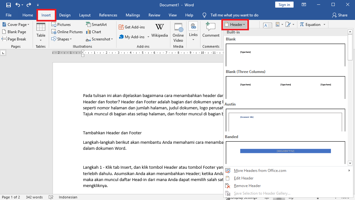Add a Signature Line
Image resolution: width=355 pixels, height=200 pixels.
click(290, 25)
